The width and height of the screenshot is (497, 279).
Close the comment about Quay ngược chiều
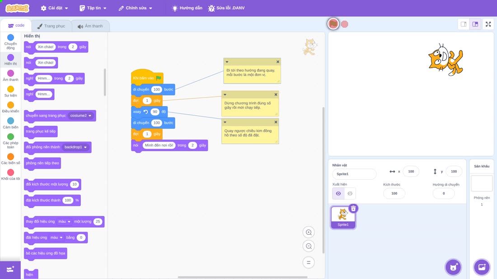pyautogui.click(x=276, y=122)
